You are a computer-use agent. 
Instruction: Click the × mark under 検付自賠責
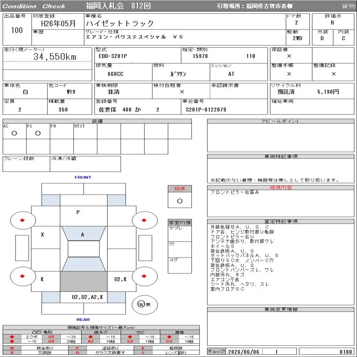coord(182,92)
